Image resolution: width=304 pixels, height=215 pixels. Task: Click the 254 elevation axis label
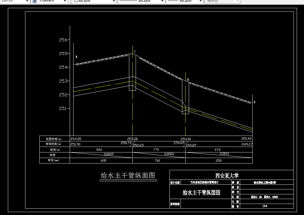pos(63,67)
